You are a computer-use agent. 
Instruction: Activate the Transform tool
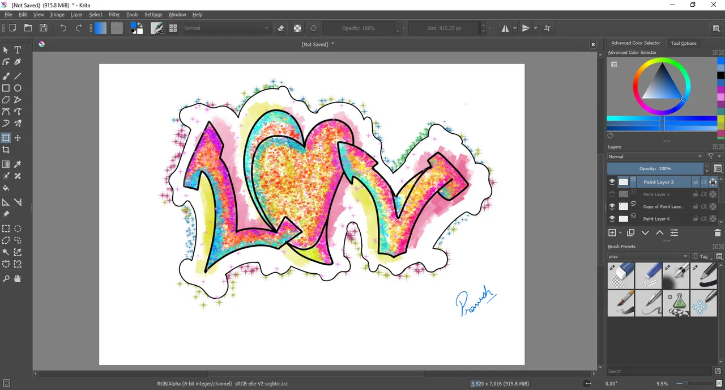point(6,138)
